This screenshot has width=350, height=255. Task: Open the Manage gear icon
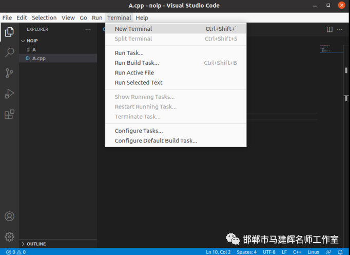(9, 236)
